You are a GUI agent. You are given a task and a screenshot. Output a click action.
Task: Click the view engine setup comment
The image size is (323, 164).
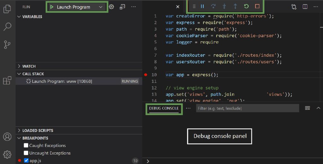coord(192,88)
